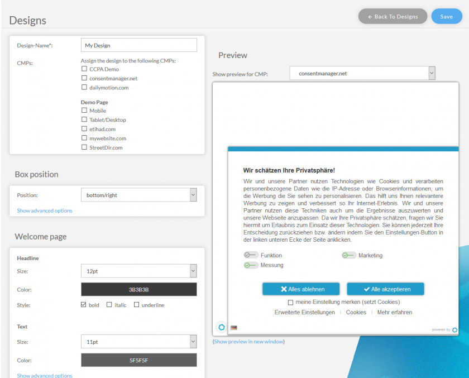
Task: Click the Design-Name input field
Action: pyautogui.click(x=139, y=45)
